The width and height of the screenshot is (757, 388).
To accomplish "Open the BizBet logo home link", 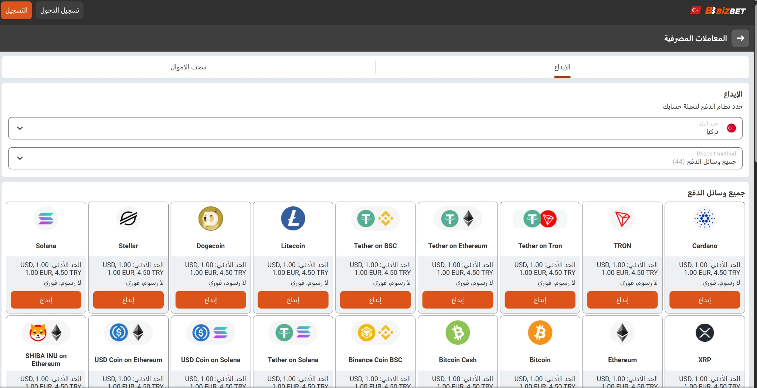I will [x=725, y=10].
